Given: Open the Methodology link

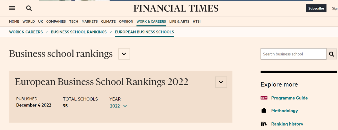Looking at the screenshot, I should click(284, 111).
